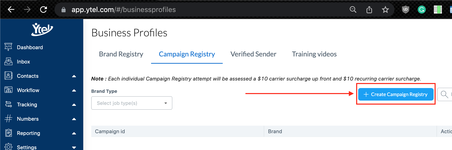This screenshot has height=150, width=452.
Task: Go to the Training videos tab
Action: pyautogui.click(x=314, y=54)
